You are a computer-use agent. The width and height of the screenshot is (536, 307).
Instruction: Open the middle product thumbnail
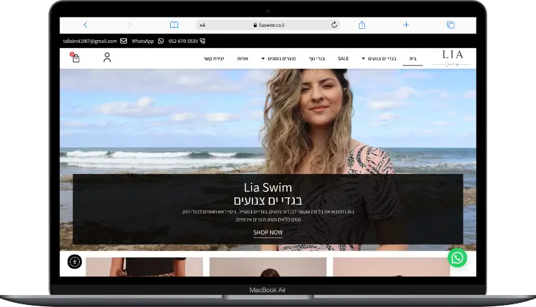point(268,267)
